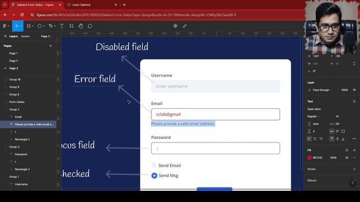Click the layer opacity 100% field
Screen dimensions: 360x202
click(344, 90)
